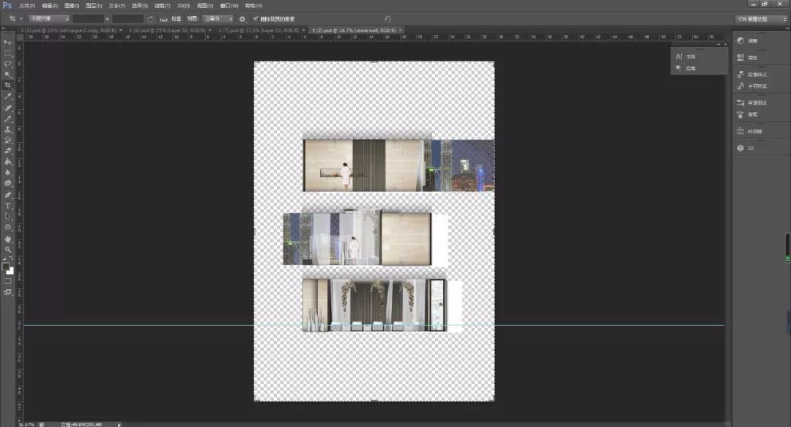Open the Filter (滤镜) menu
791x427 pixels.
click(161, 5)
